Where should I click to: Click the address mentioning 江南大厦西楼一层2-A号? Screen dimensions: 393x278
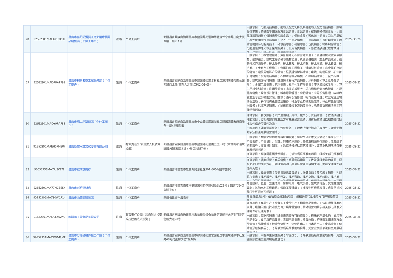coord(204,39)
